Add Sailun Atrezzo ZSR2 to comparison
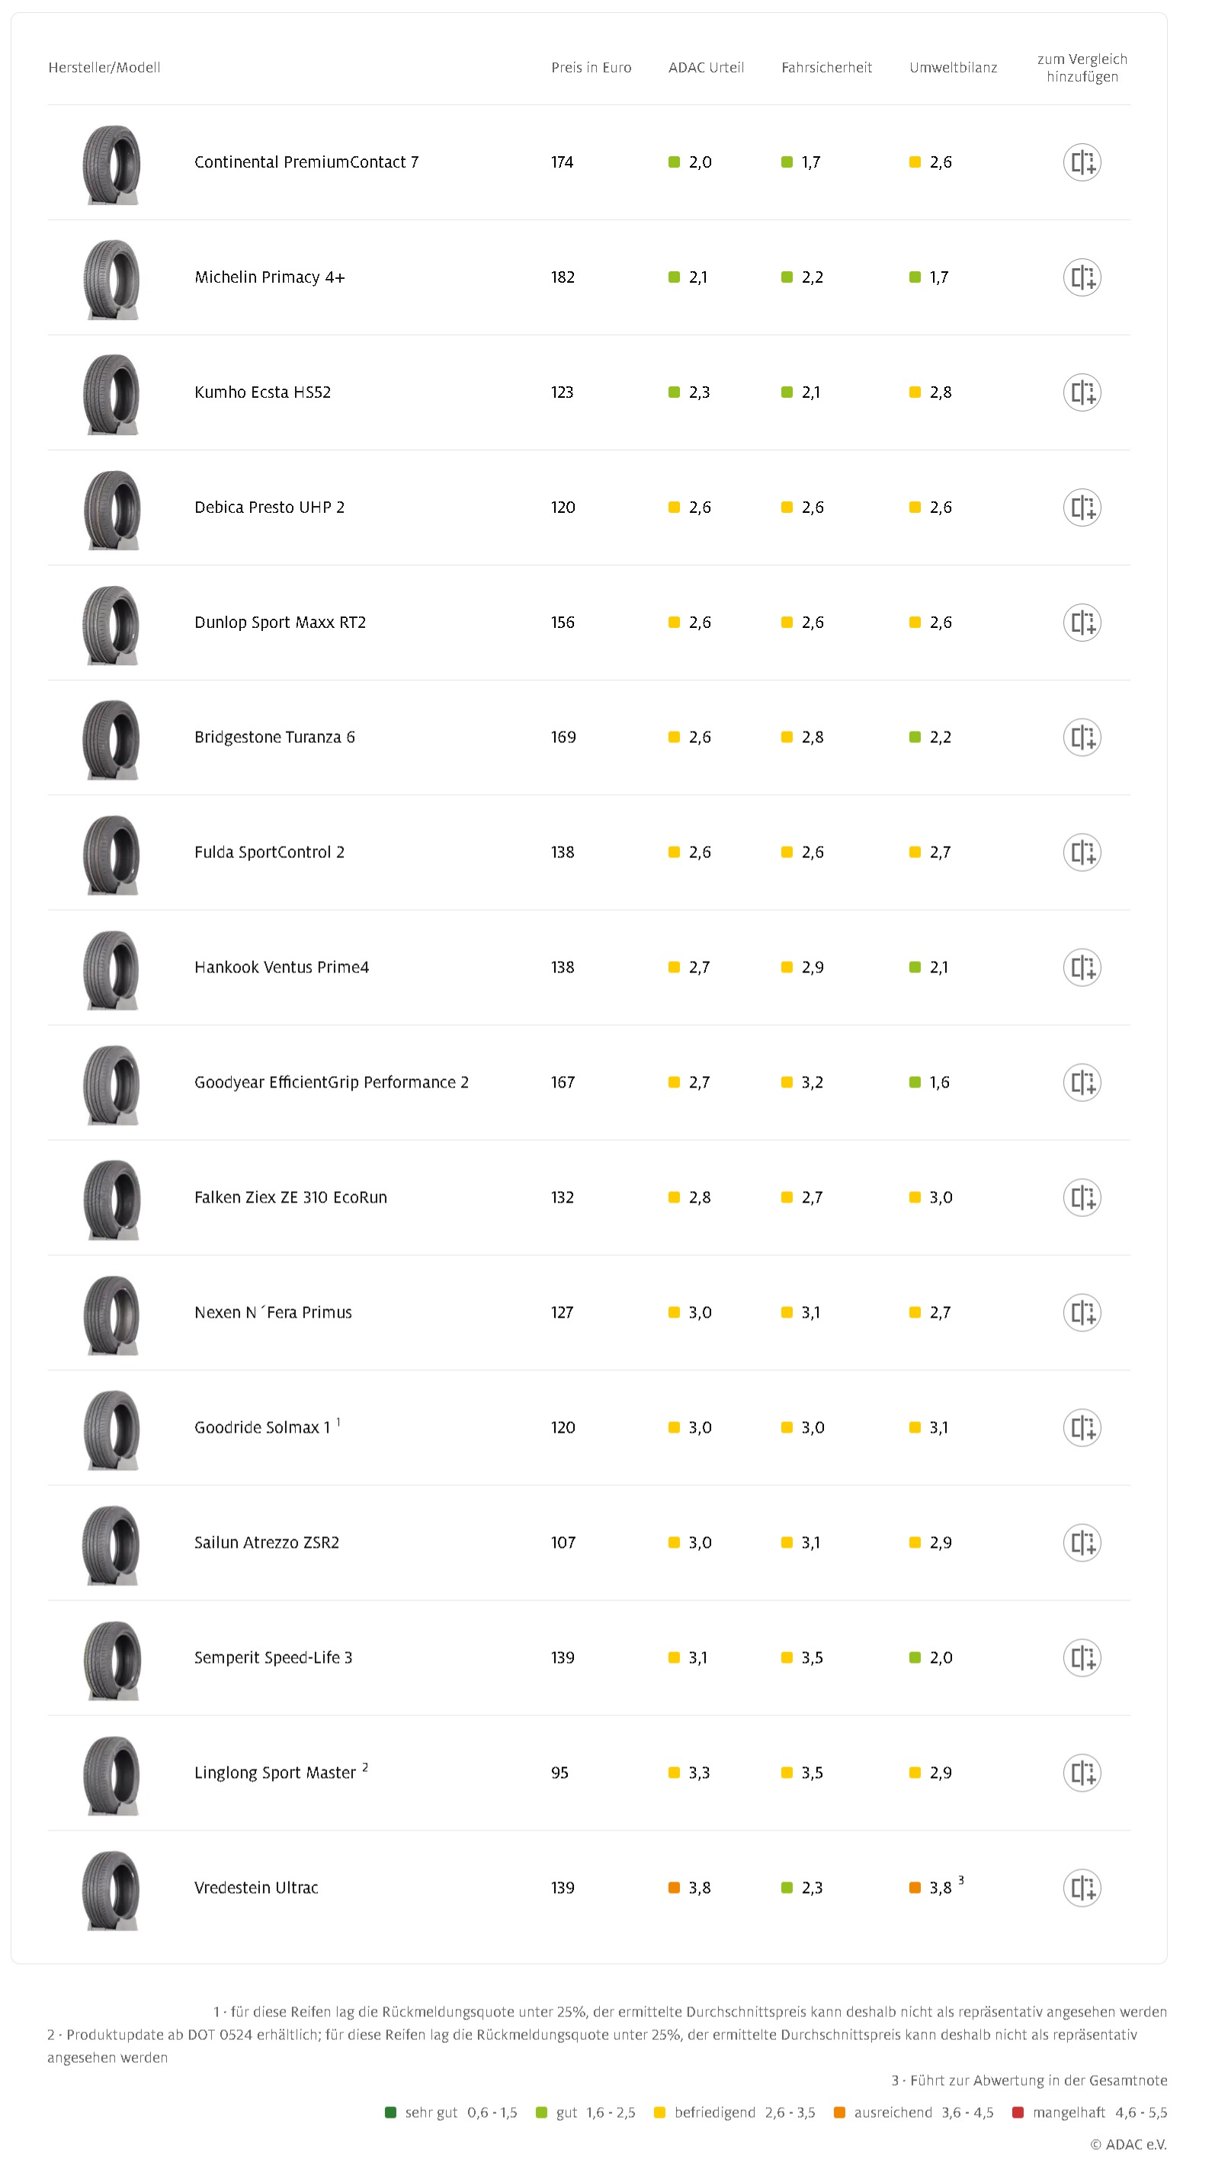Screen dimensions: 1212x2184 (x=1082, y=1542)
